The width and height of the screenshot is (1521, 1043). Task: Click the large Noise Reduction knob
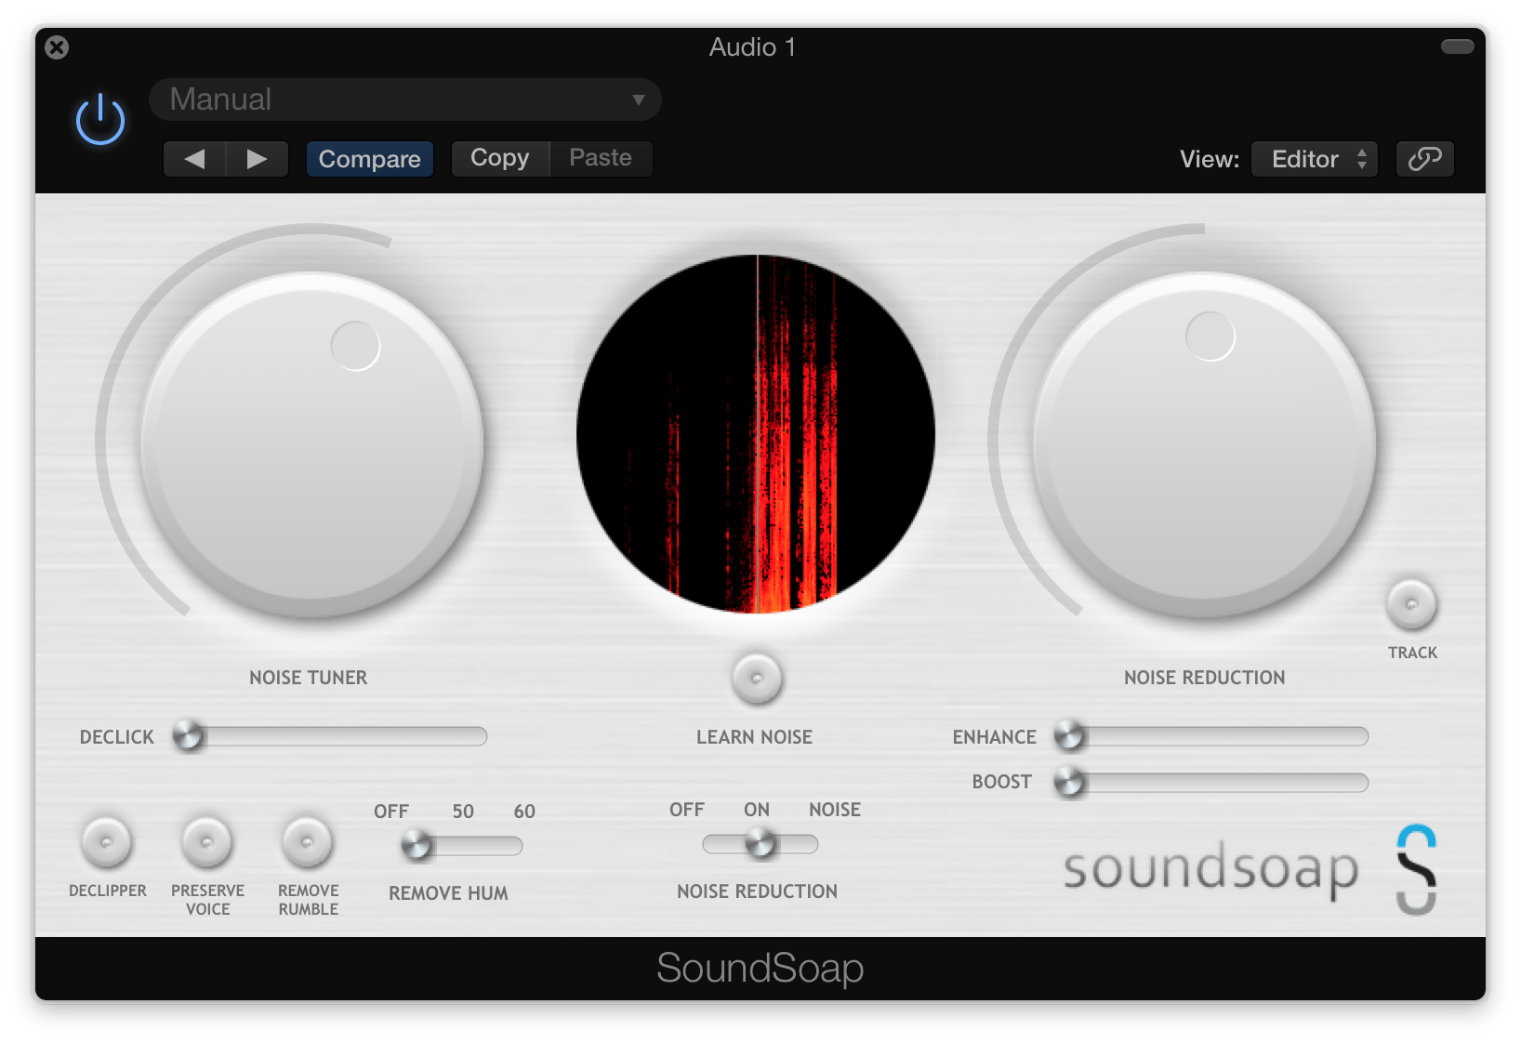tap(1205, 443)
